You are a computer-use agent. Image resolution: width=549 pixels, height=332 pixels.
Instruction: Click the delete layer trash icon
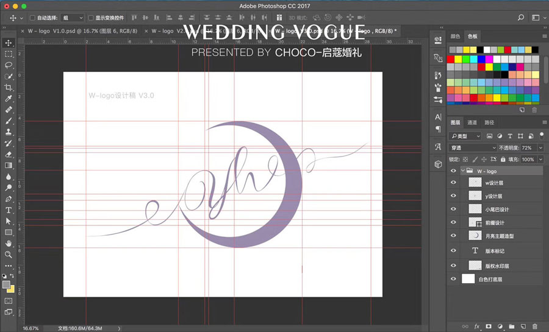534,327
